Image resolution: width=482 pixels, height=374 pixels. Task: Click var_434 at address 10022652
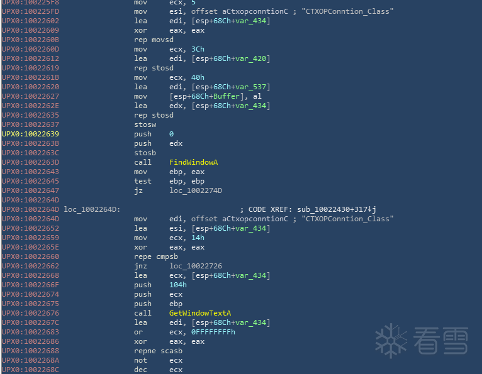tap(250, 228)
